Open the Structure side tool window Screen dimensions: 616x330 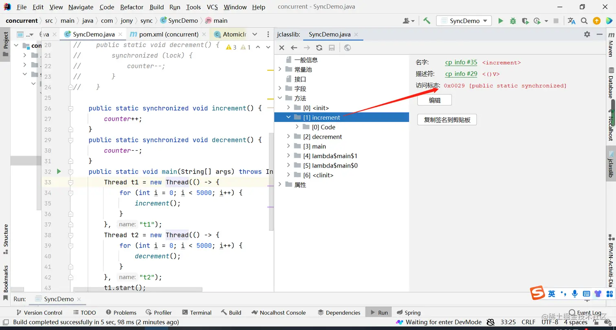[6, 239]
